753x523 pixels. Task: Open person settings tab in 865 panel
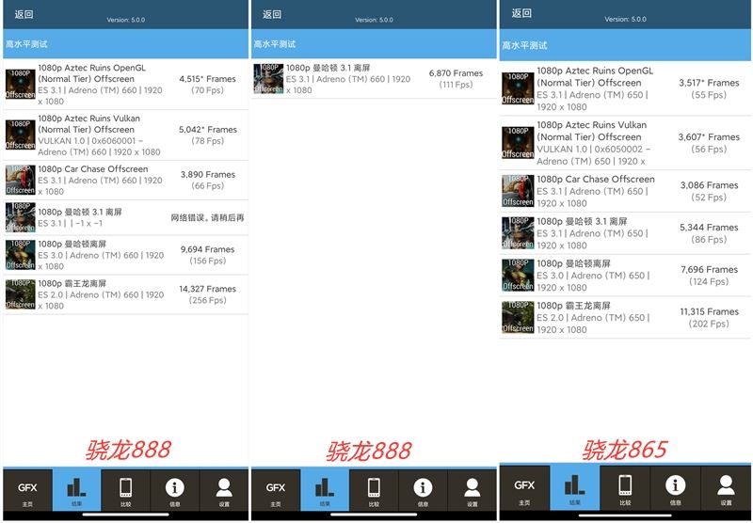pos(726,488)
